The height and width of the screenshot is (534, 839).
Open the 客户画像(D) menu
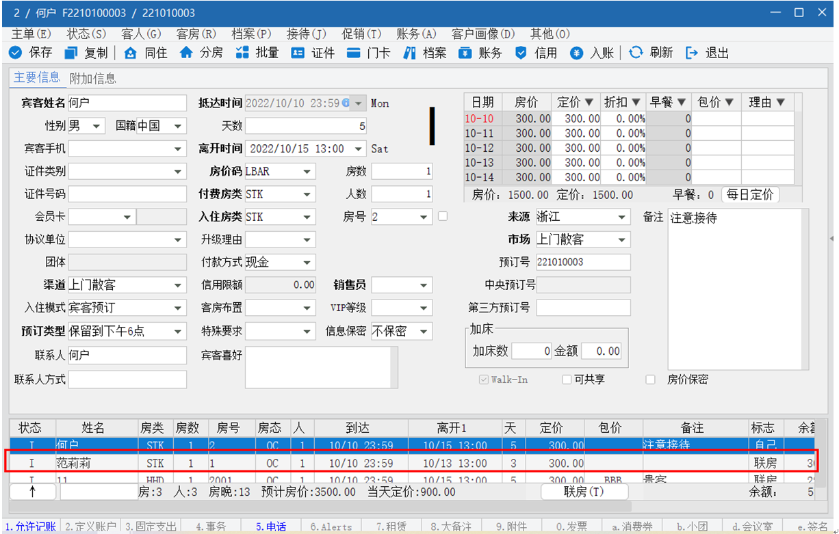coord(483,34)
